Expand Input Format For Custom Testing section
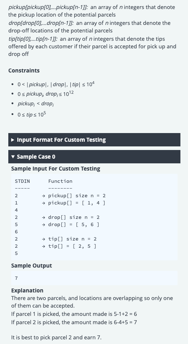Screen dimensions: 188x344 pos(94,140)
